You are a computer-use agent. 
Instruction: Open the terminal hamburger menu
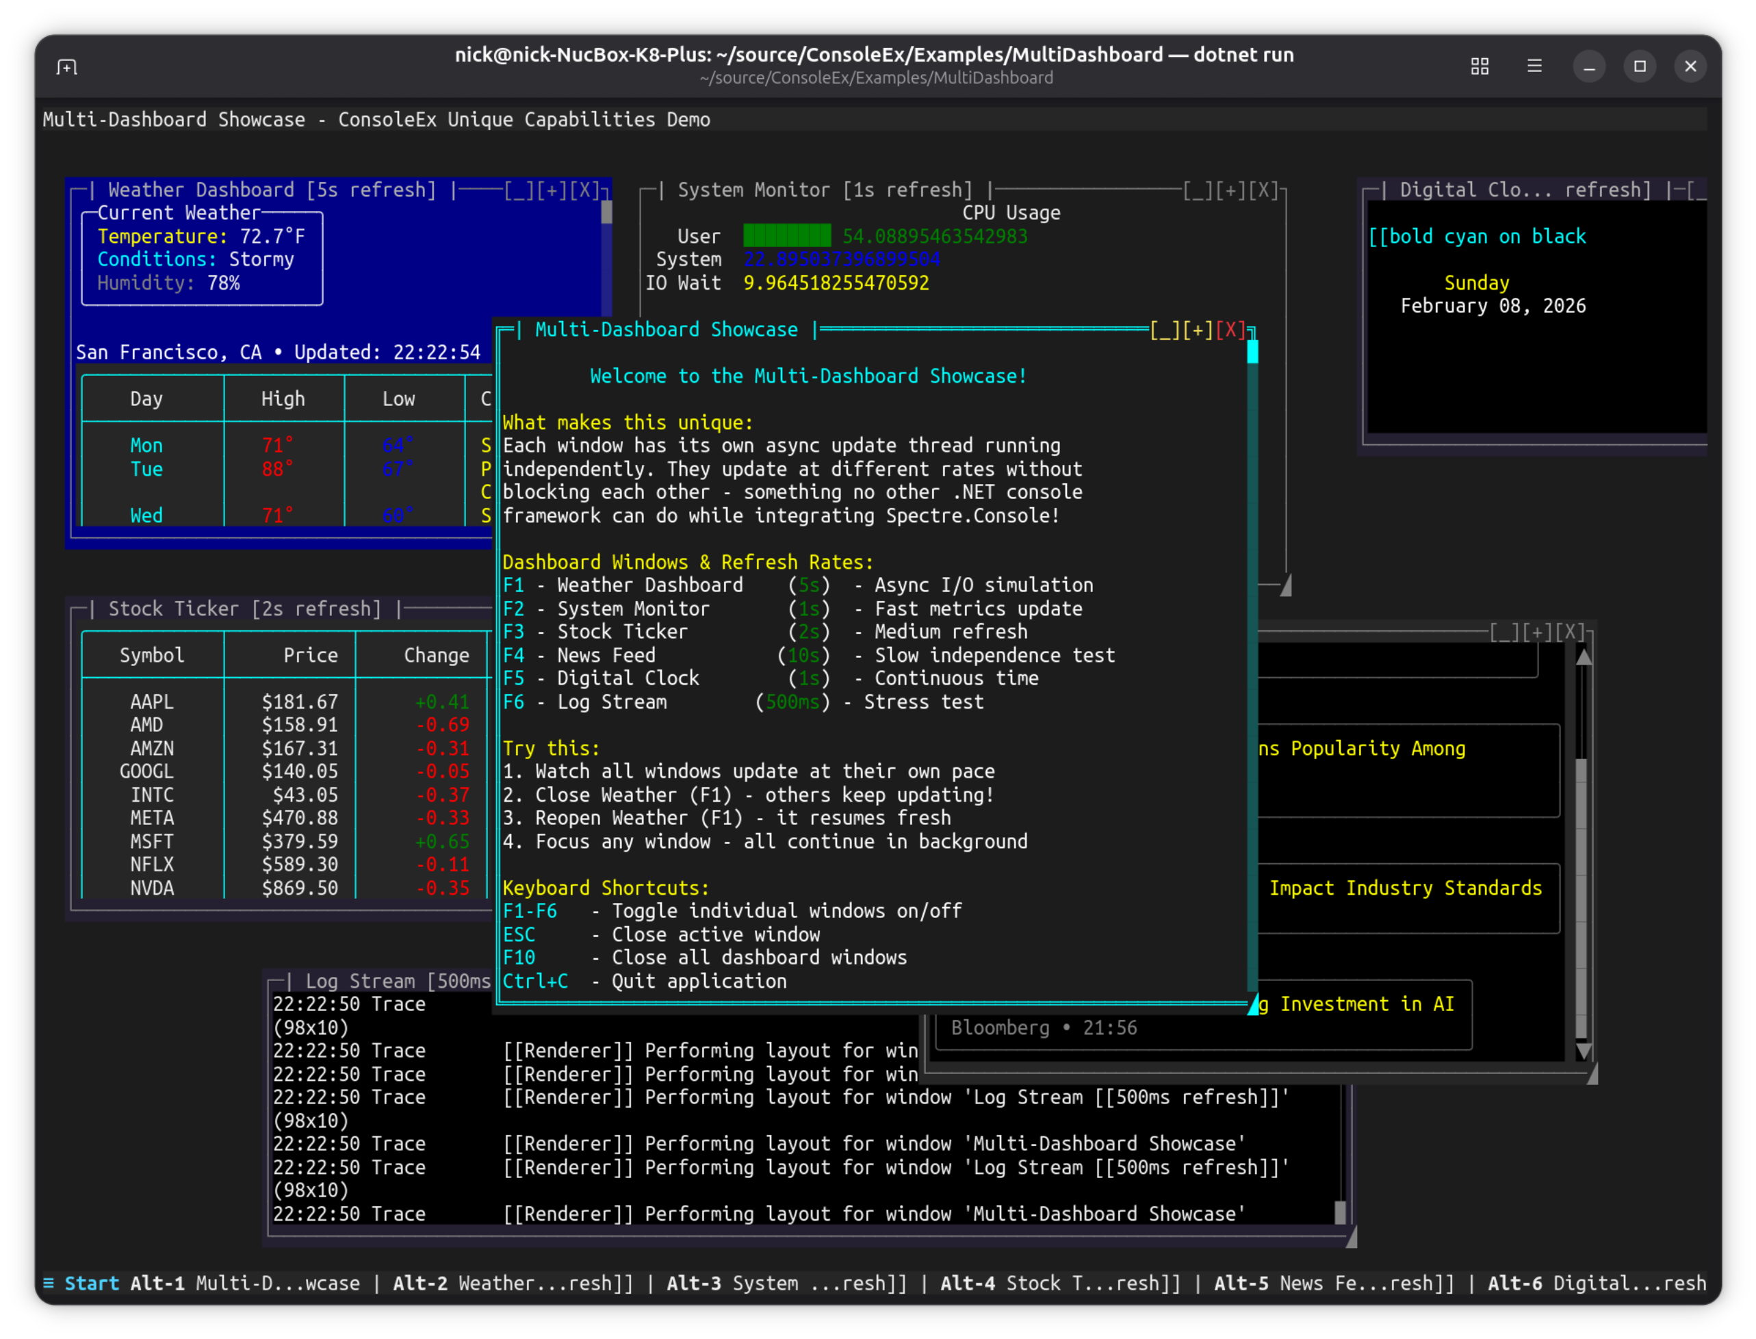(1534, 67)
